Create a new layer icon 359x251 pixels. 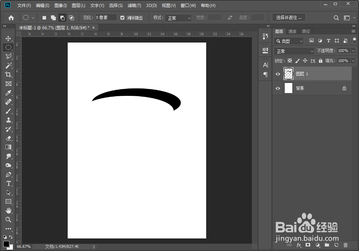pos(336,245)
